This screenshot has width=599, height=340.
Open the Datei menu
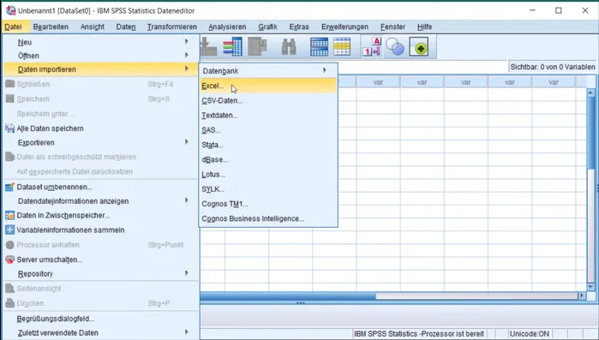coord(13,27)
